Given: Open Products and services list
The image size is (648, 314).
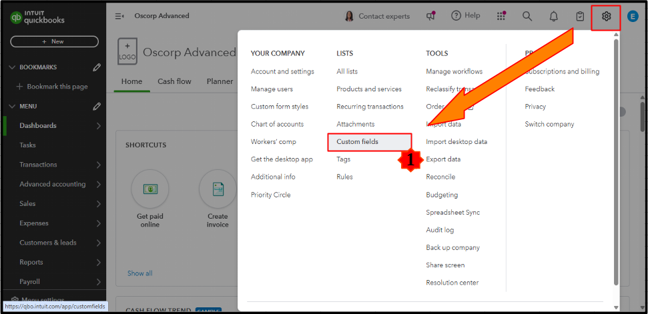Looking at the screenshot, I should (x=368, y=89).
